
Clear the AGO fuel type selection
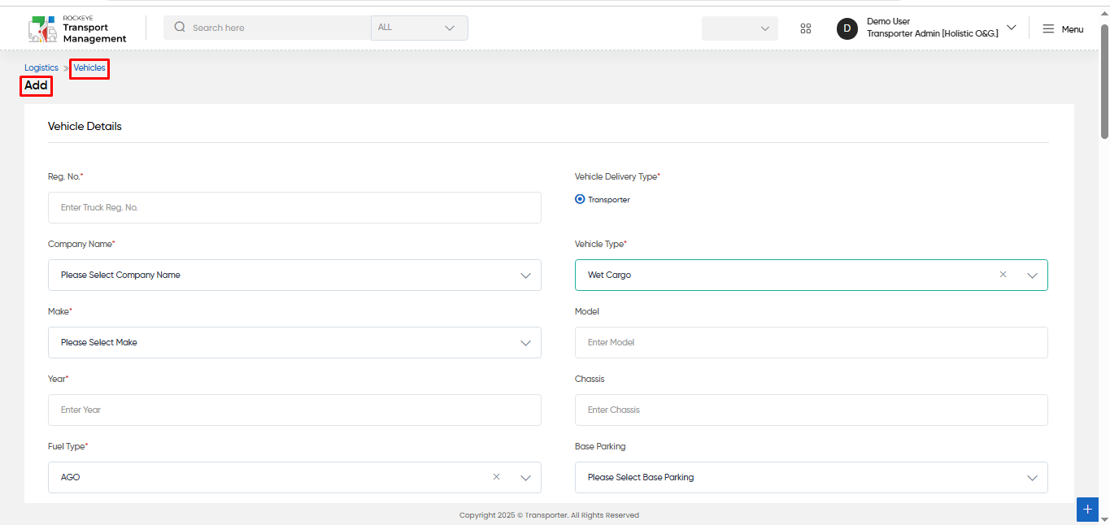[x=496, y=477]
